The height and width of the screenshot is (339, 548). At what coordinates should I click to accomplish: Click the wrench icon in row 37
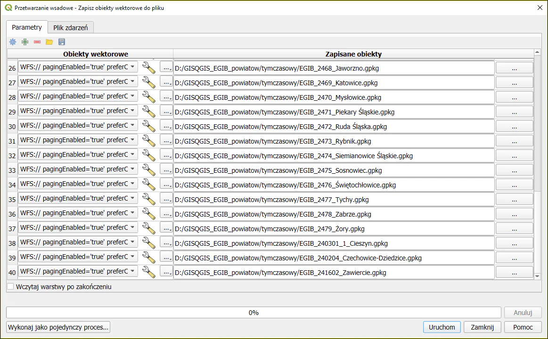(148, 228)
